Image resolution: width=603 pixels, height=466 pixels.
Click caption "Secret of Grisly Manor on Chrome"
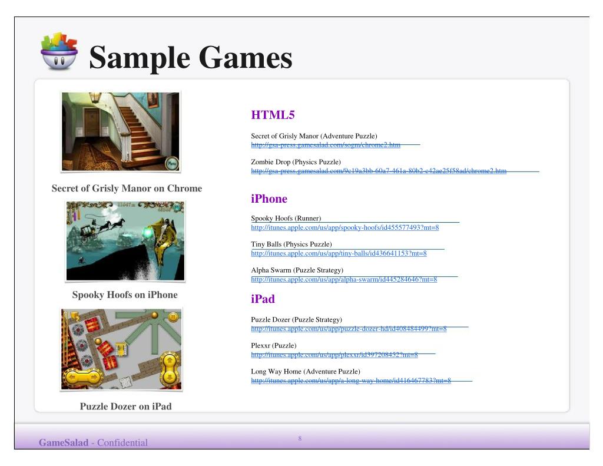pos(127,188)
